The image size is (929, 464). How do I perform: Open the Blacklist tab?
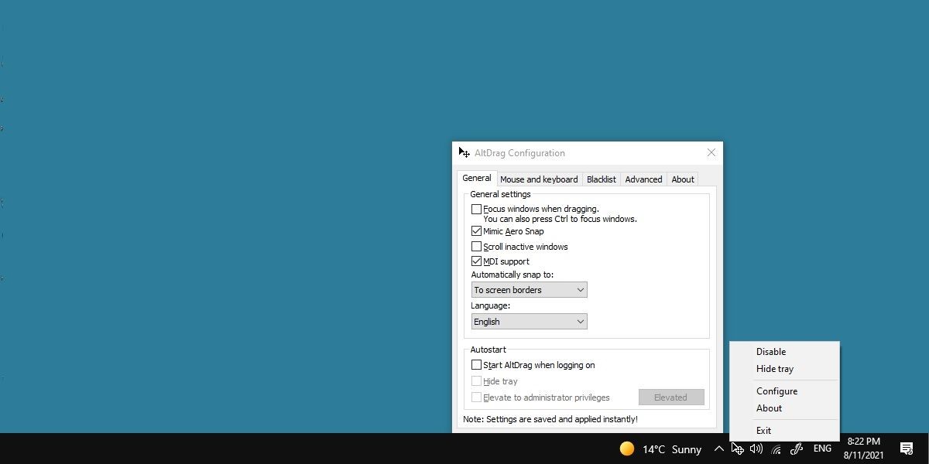[602, 179]
